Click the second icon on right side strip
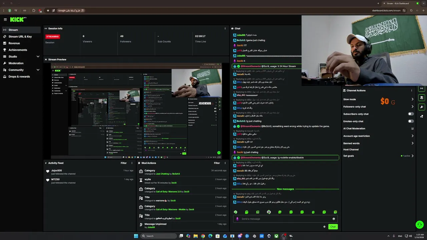This screenshot has width=427, height=240. [422, 98]
